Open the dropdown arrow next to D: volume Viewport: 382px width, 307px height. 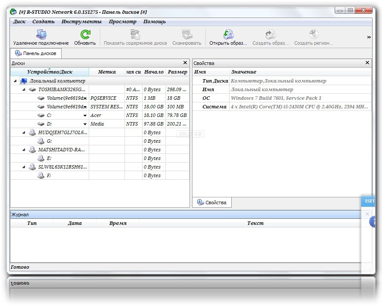click(85, 124)
